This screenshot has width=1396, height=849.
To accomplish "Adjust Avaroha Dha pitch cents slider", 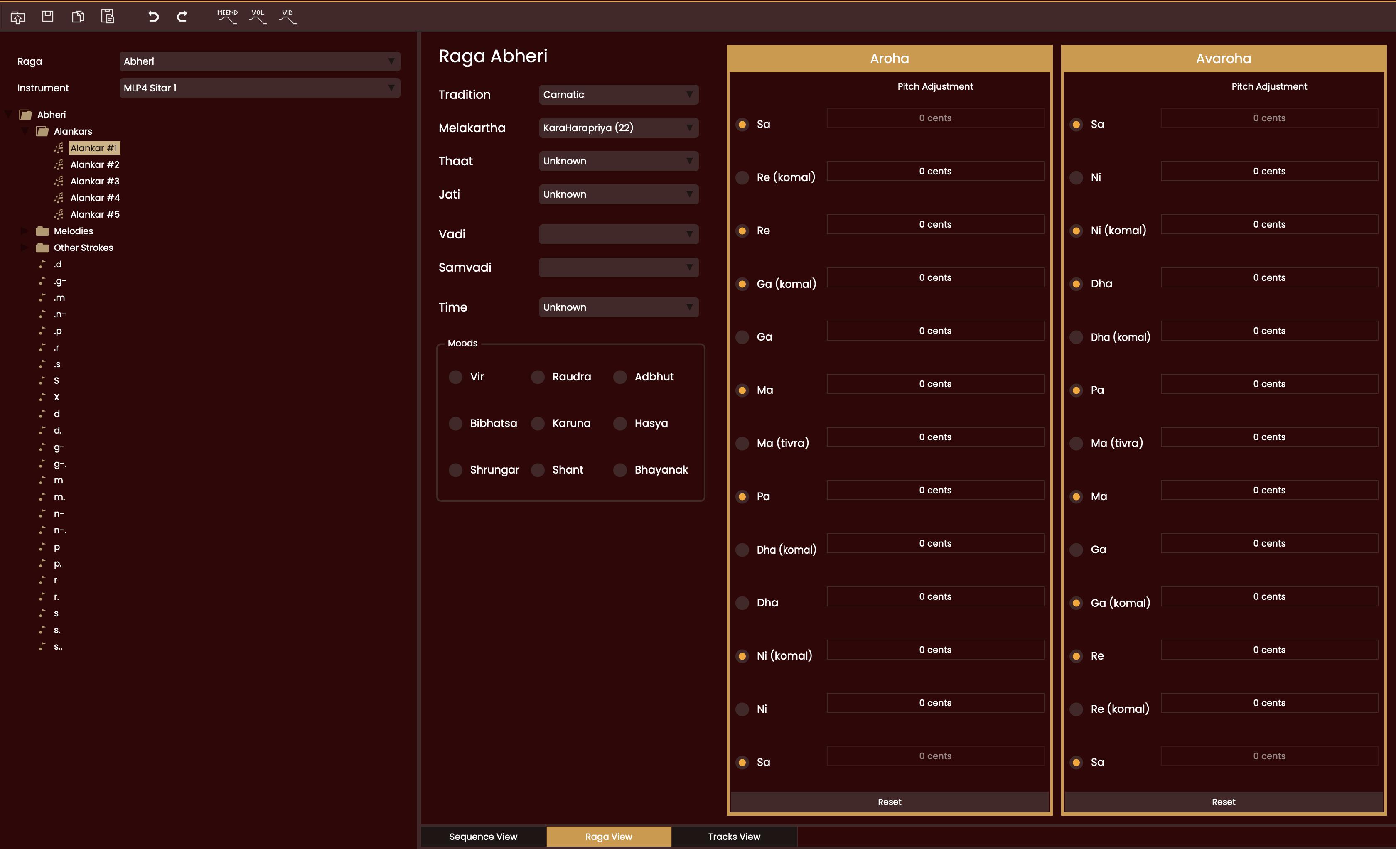I will (x=1269, y=277).
